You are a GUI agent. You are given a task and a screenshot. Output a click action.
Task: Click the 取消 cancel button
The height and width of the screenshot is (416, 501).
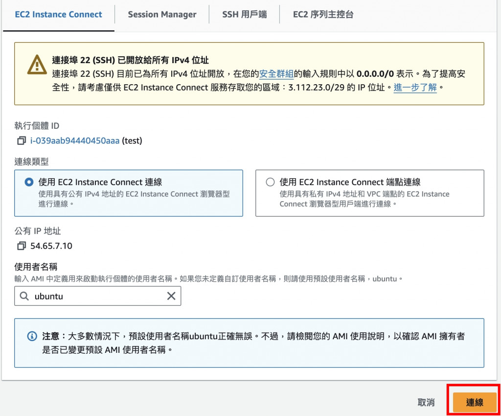coord(426,402)
